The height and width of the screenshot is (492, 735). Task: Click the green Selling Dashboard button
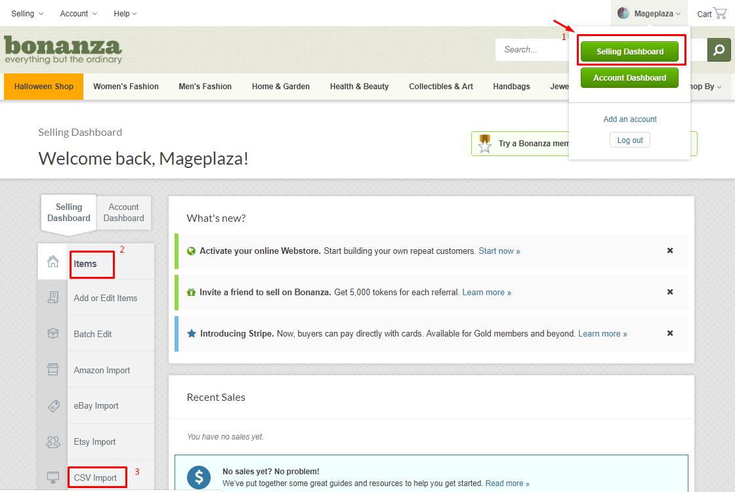pos(629,52)
